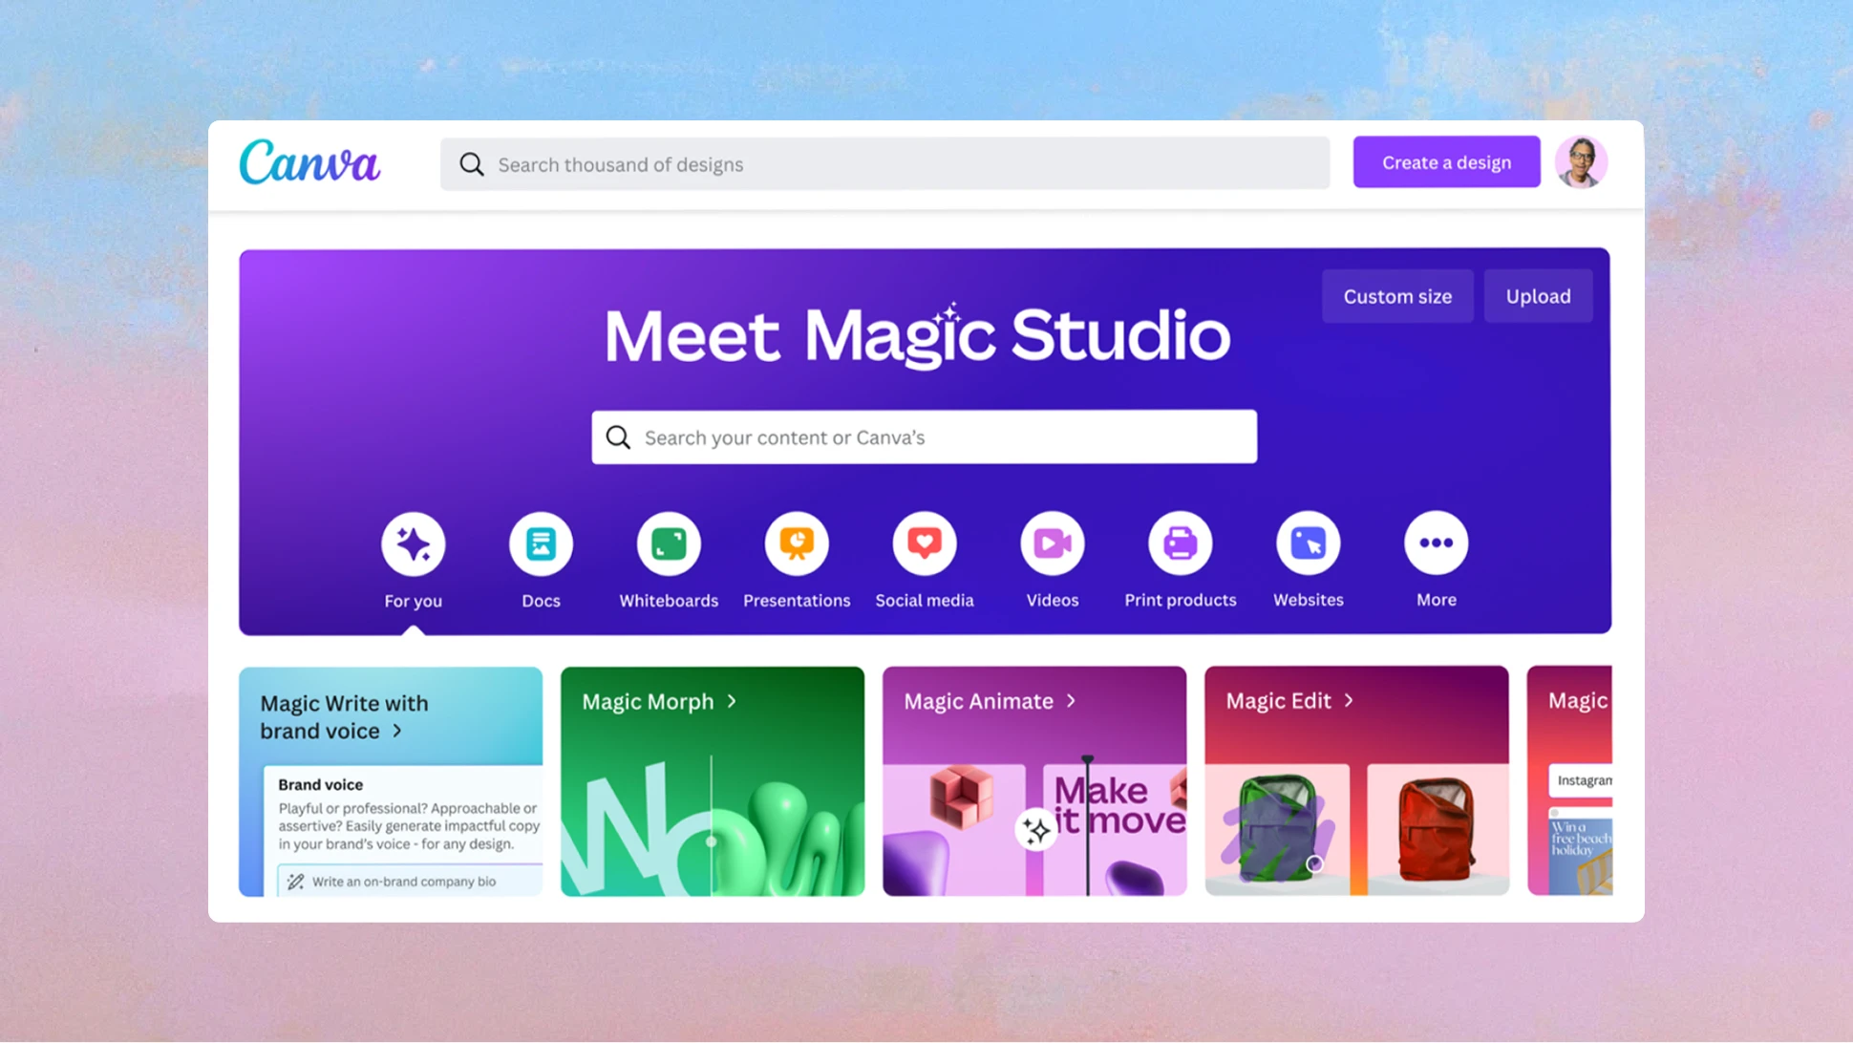Click the Canva logo home link
Image resolution: width=1853 pixels, height=1043 pixels.
pos(310,161)
